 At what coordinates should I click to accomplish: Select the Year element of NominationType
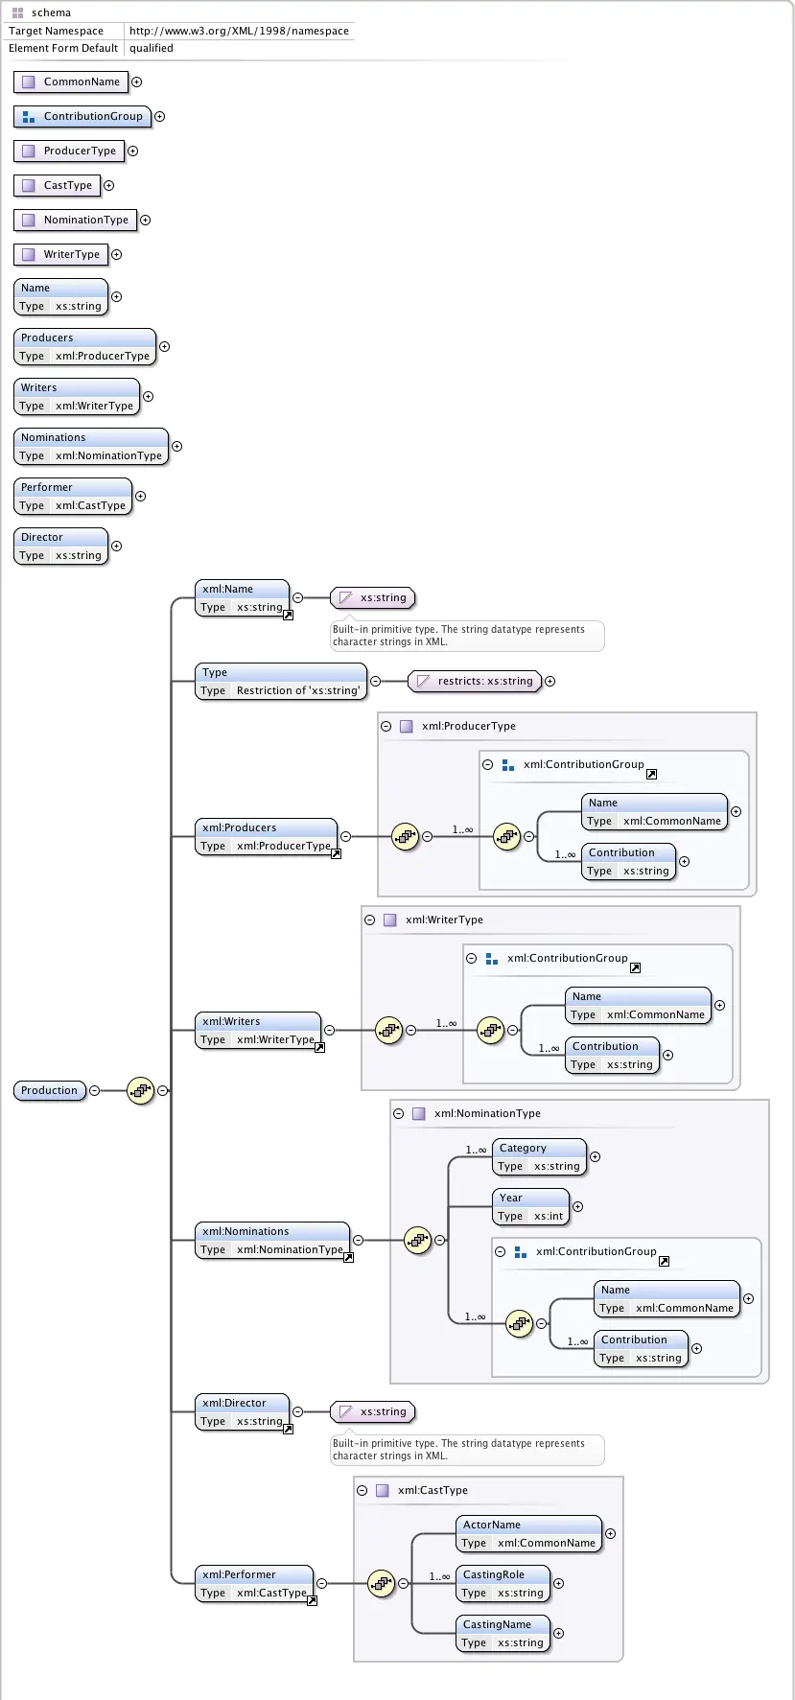click(x=531, y=1206)
